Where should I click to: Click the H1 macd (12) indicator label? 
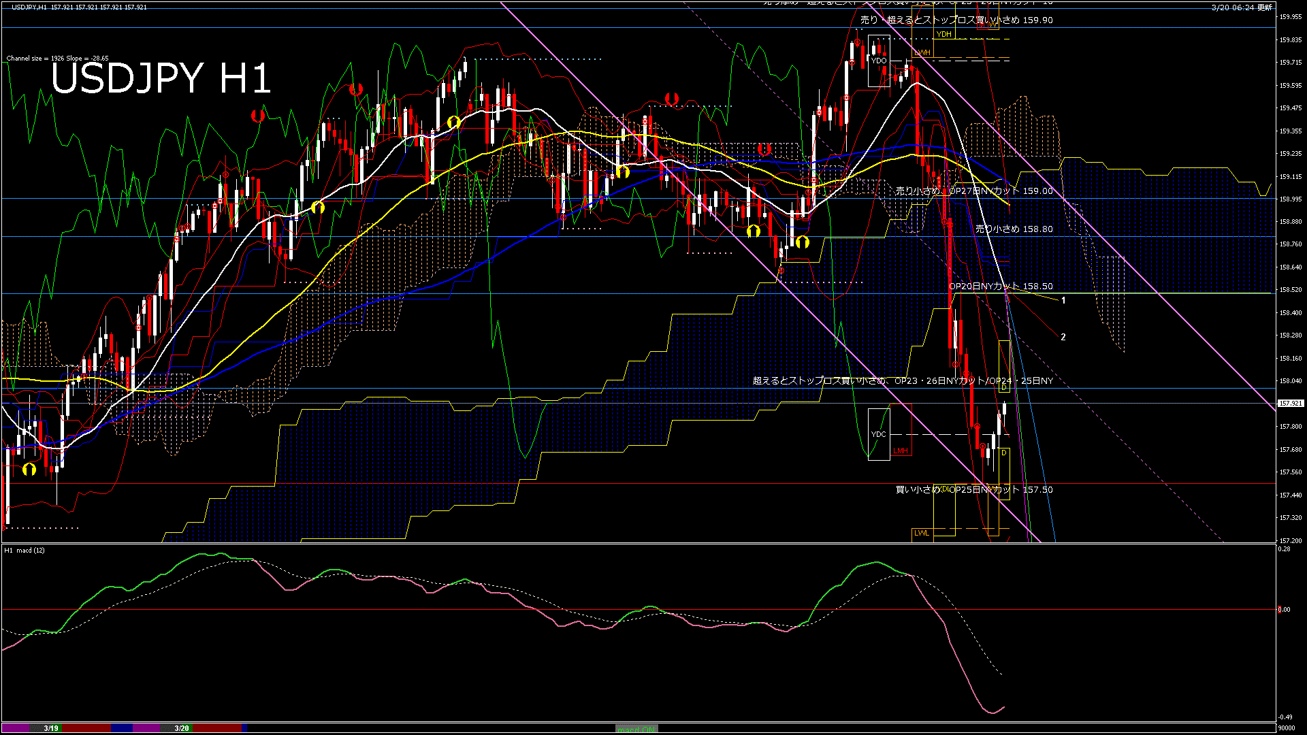pos(25,550)
